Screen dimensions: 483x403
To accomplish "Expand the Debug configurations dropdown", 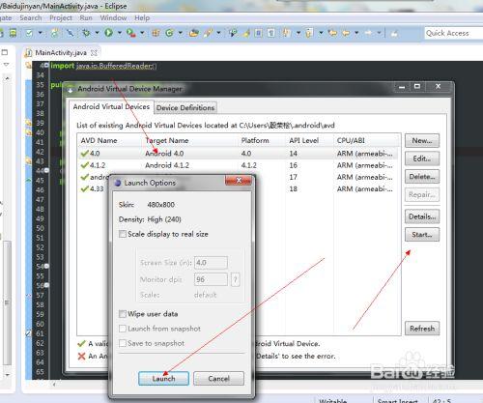I will coord(97,33).
